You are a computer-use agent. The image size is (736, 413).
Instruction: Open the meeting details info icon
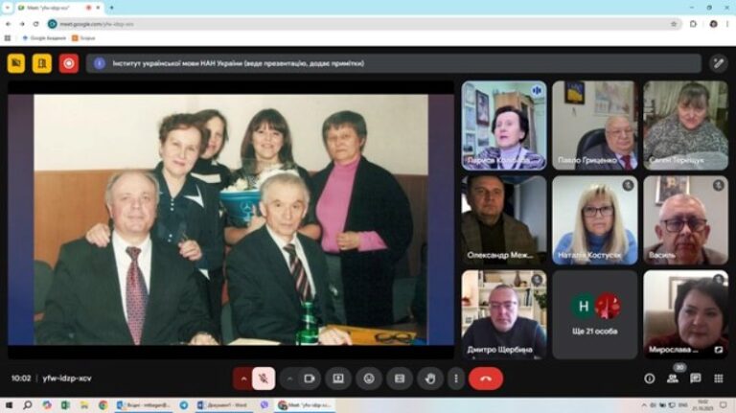tap(650, 379)
